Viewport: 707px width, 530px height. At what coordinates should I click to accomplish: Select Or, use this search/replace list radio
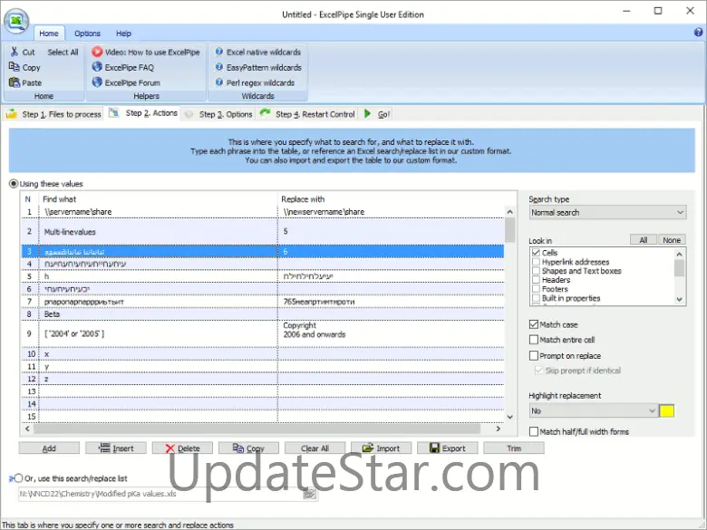point(18,478)
